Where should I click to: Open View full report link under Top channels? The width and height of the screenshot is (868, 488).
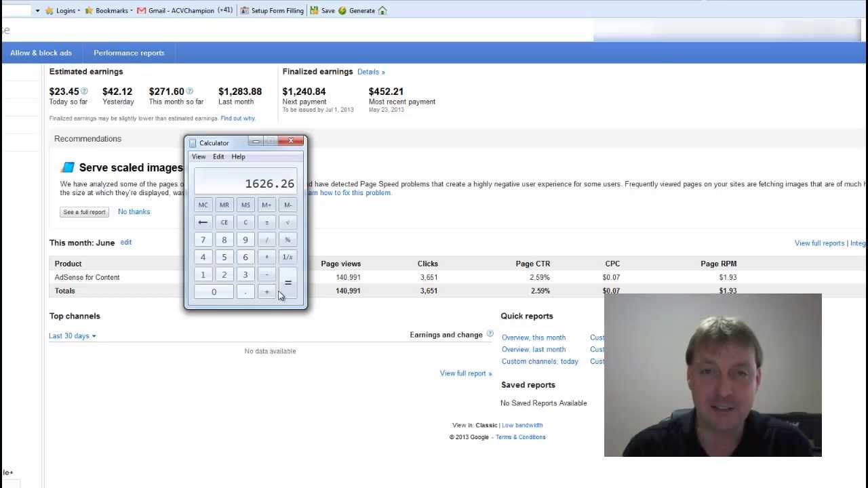[466, 373]
